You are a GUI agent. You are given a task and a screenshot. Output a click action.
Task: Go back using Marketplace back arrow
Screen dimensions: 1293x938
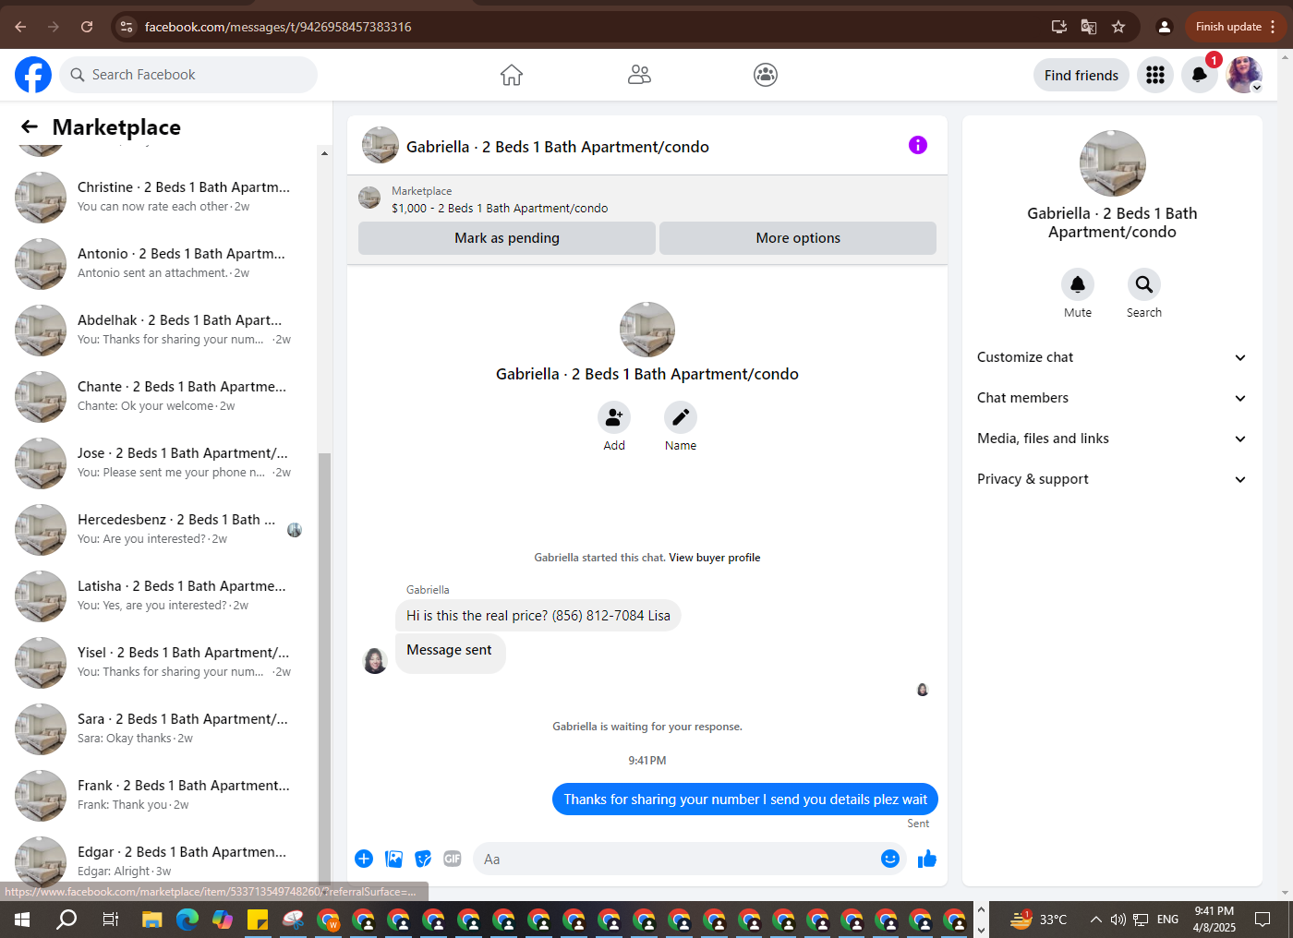click(x=30, y=127)
